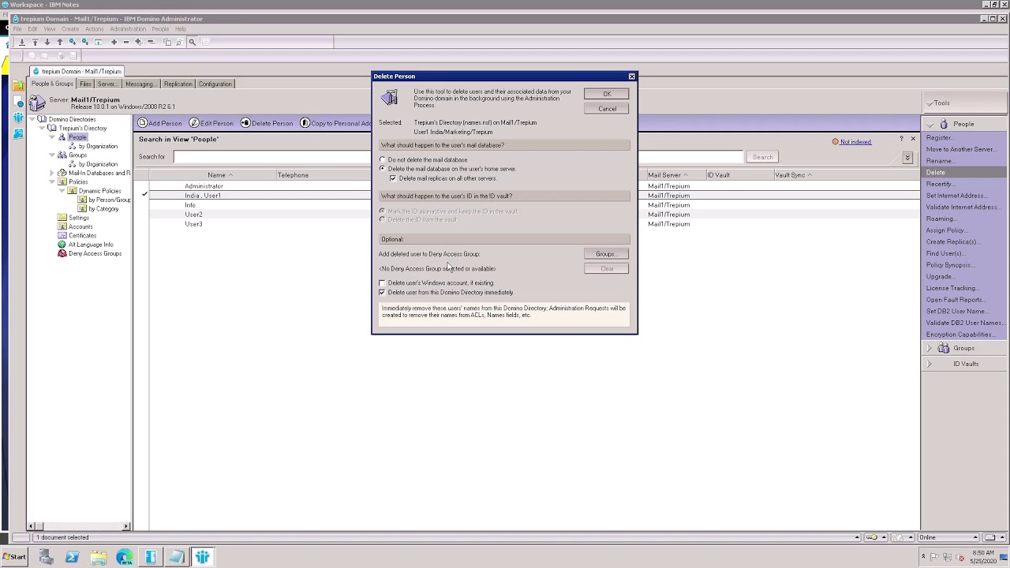Open the Actions menu
Image resolution: width=1010 pixels, height=568 pixels.
(95, 29)
